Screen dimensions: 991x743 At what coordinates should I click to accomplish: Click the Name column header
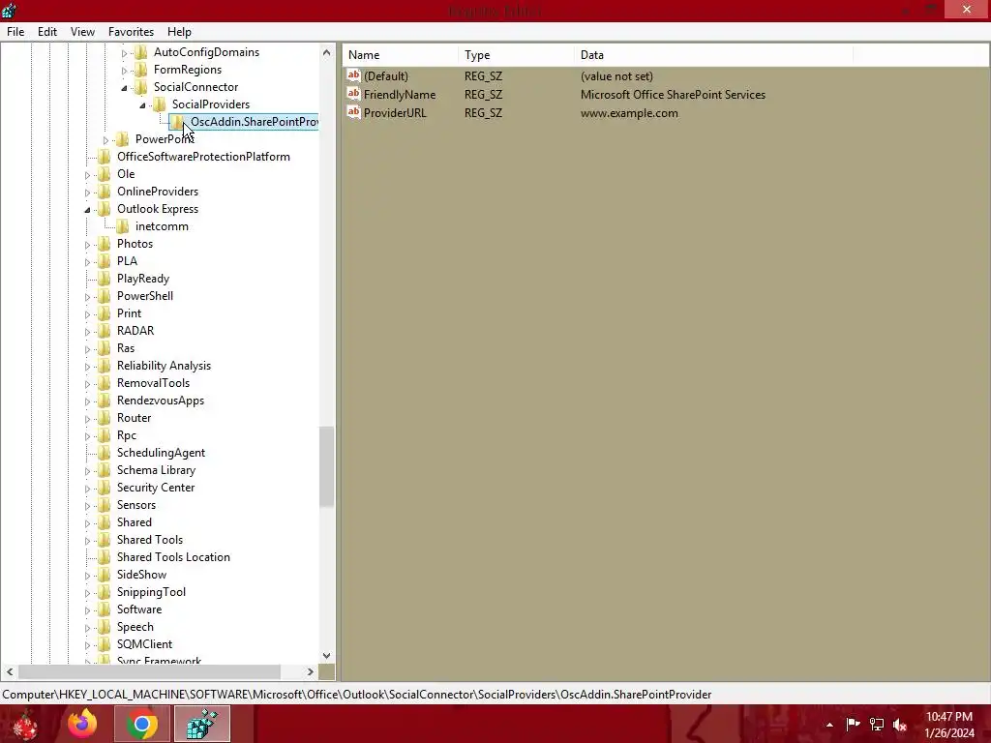point(401,55)
